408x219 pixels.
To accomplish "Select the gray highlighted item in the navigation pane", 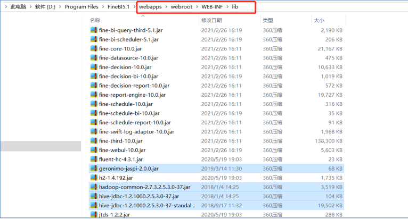I will (x=41, y=146).
